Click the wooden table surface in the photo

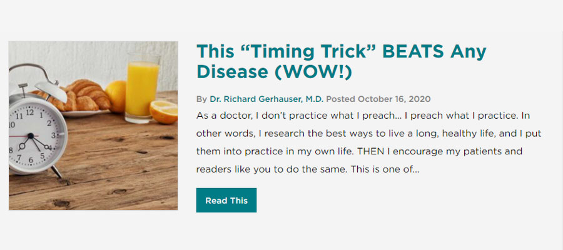(118, 169)
